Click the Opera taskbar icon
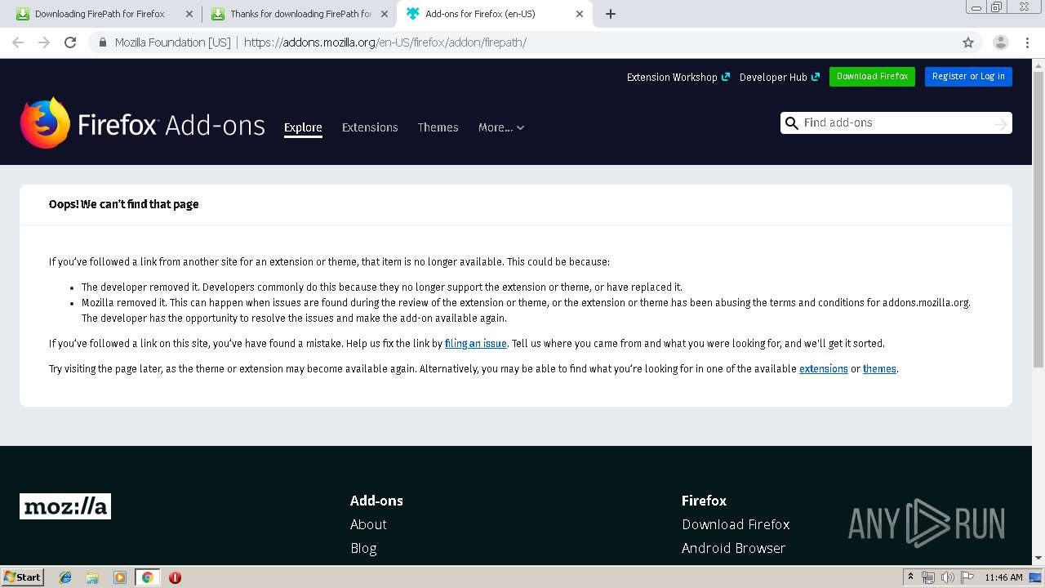Viewport: 1045px width, 588px height. pos(175,577)
